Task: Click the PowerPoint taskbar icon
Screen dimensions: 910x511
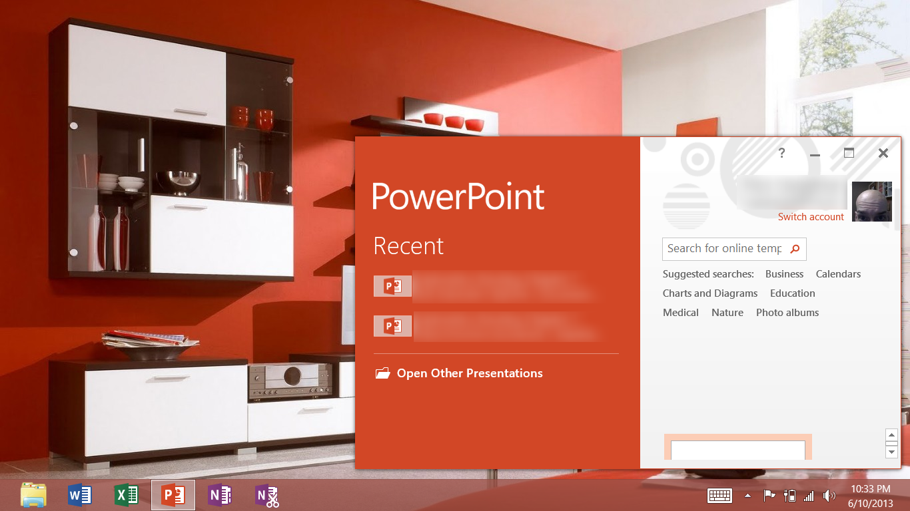Action: [x=173, y=496]
